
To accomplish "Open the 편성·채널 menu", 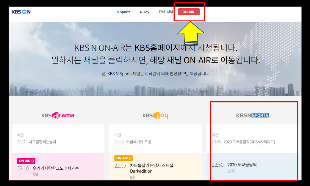I will point(166,12).
